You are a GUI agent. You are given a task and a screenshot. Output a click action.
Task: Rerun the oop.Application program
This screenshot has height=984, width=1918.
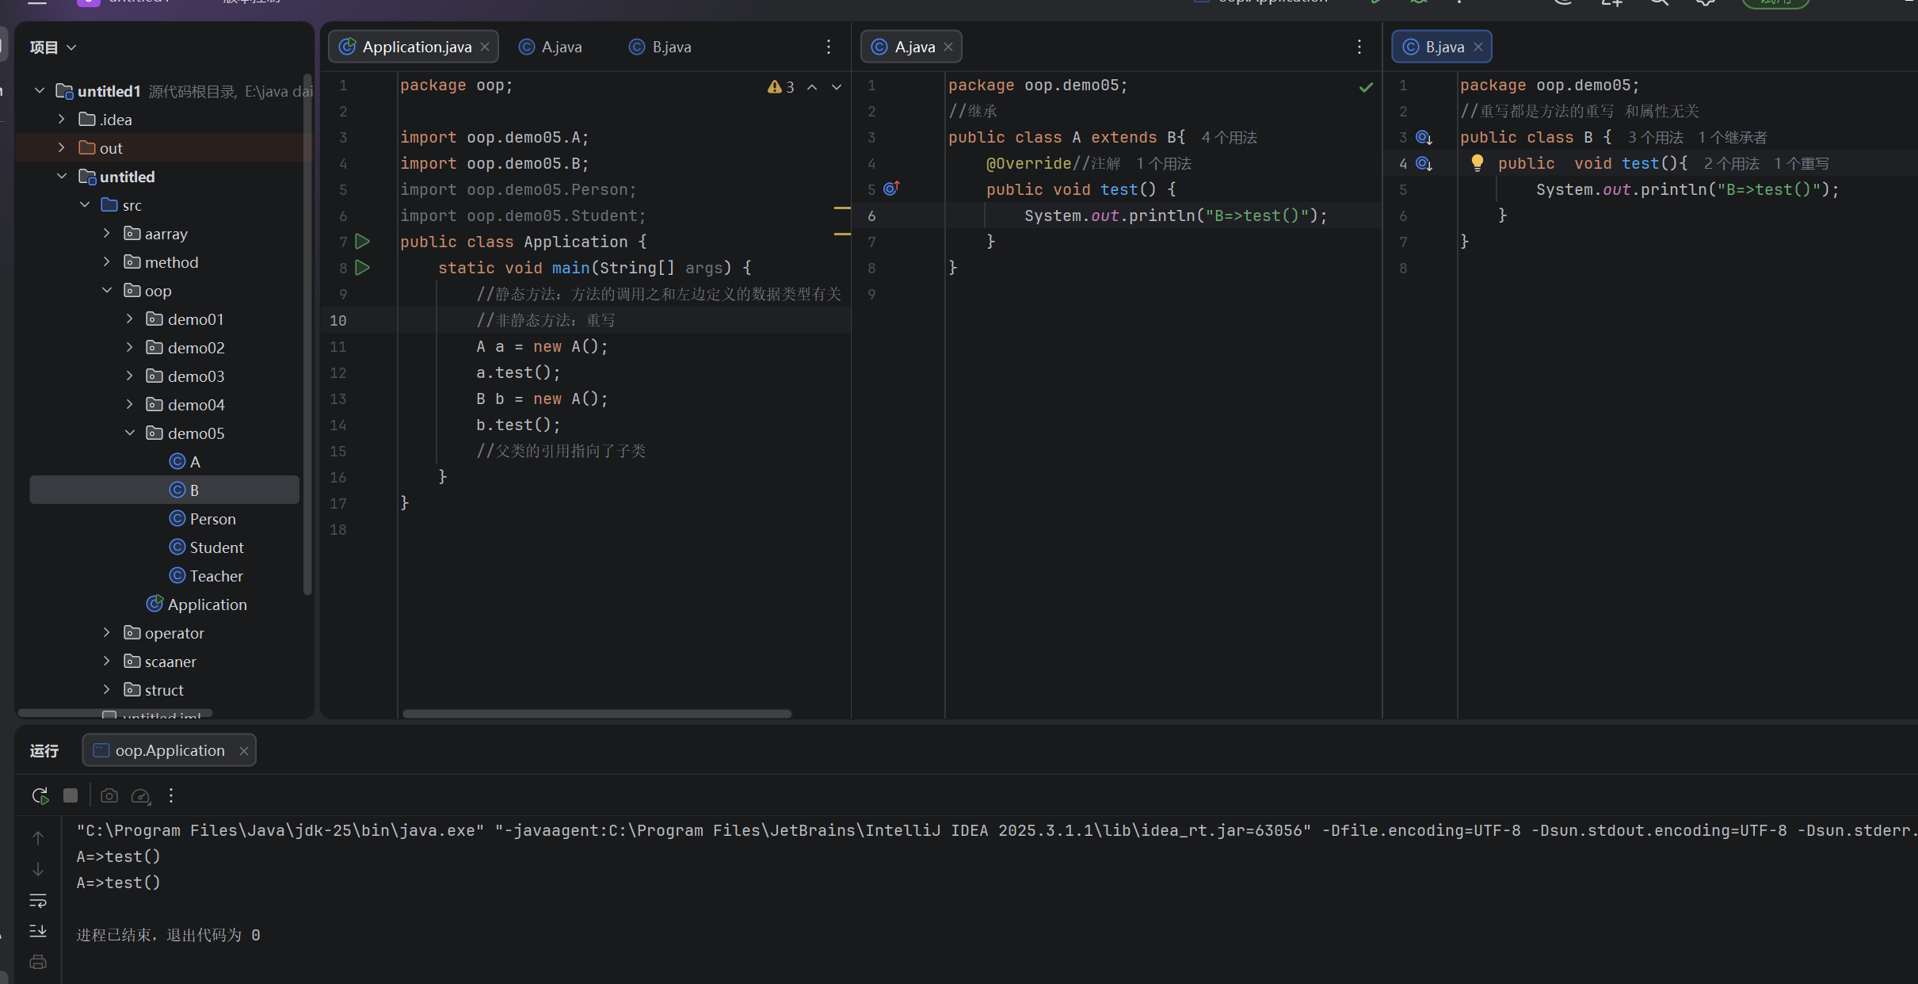(x=40, y=795)
